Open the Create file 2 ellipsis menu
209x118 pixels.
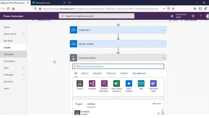[x=163, y=30]
